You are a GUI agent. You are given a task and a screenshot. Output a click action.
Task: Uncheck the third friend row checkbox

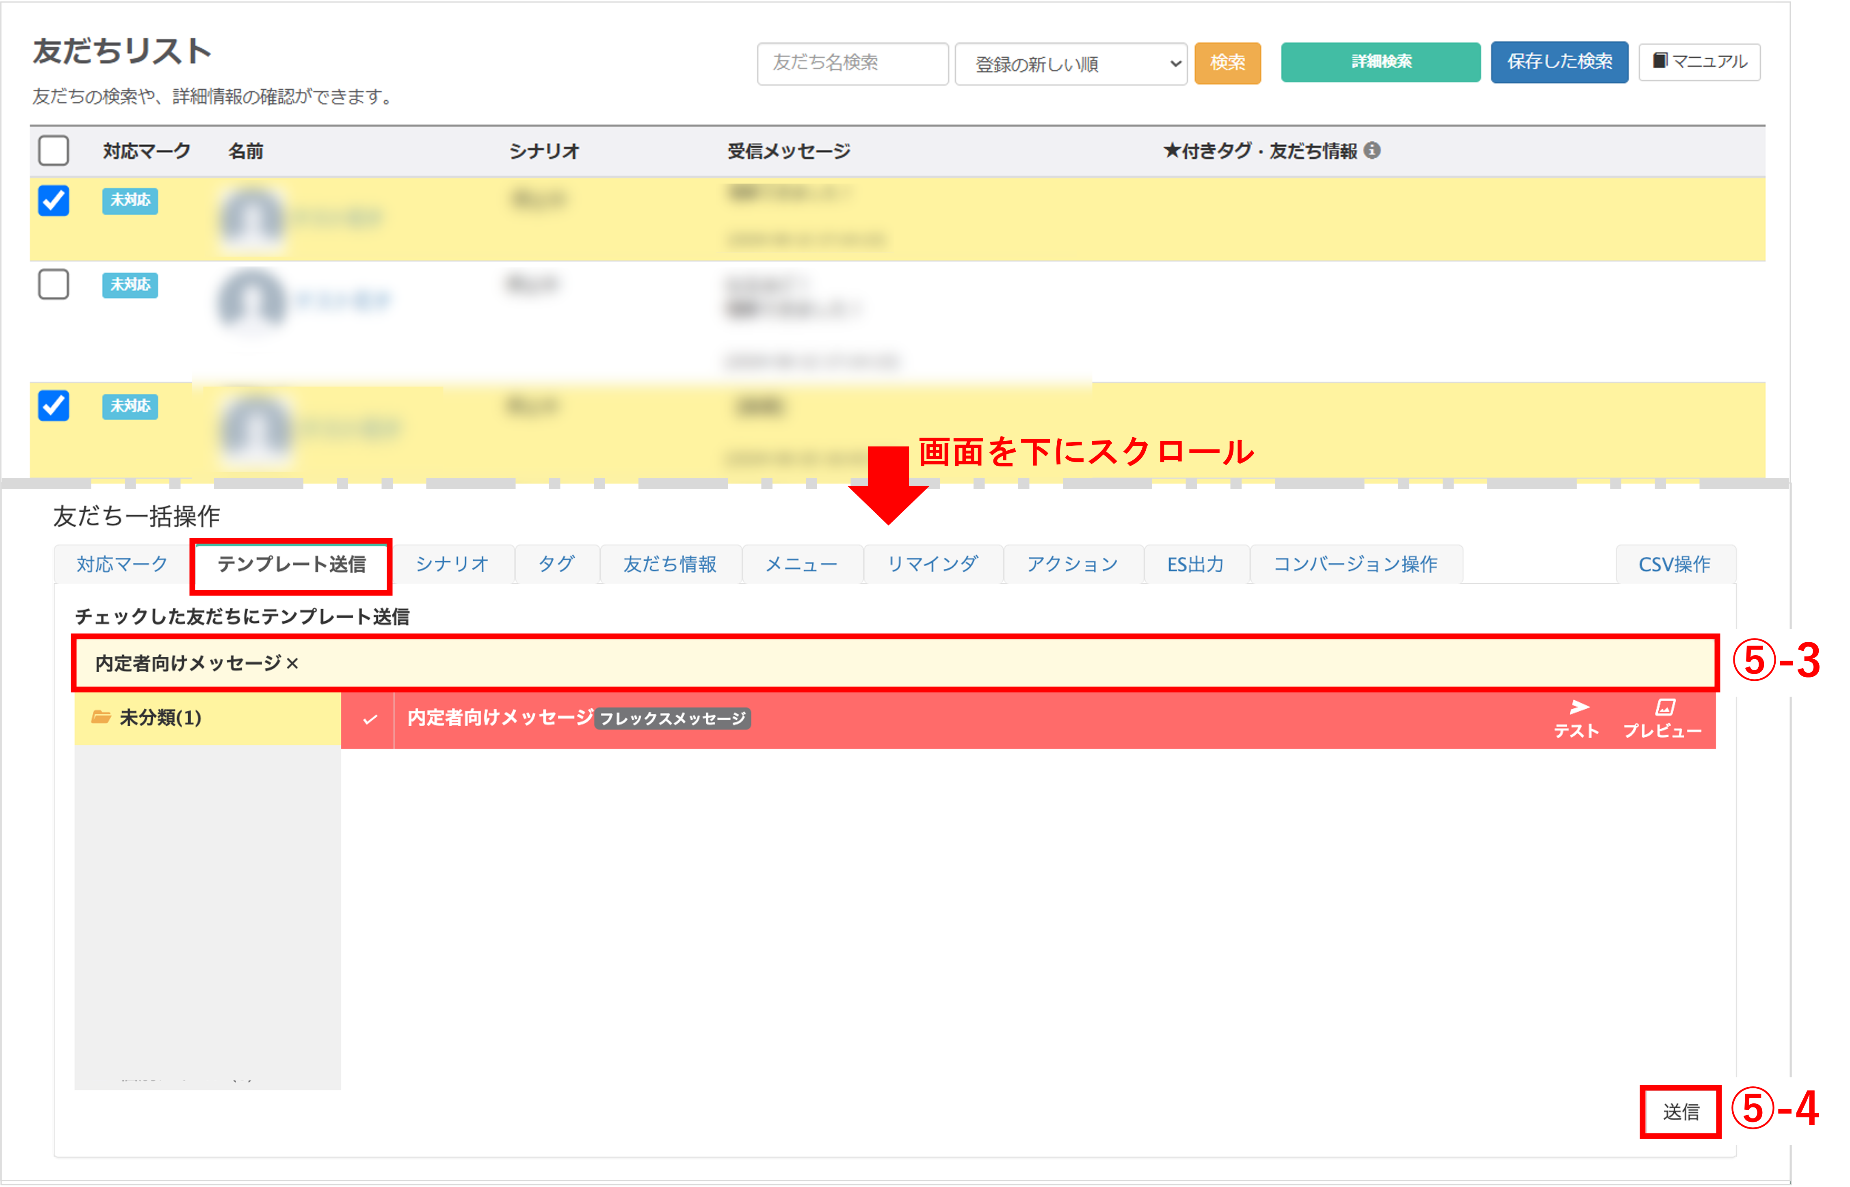pos(53,406)
